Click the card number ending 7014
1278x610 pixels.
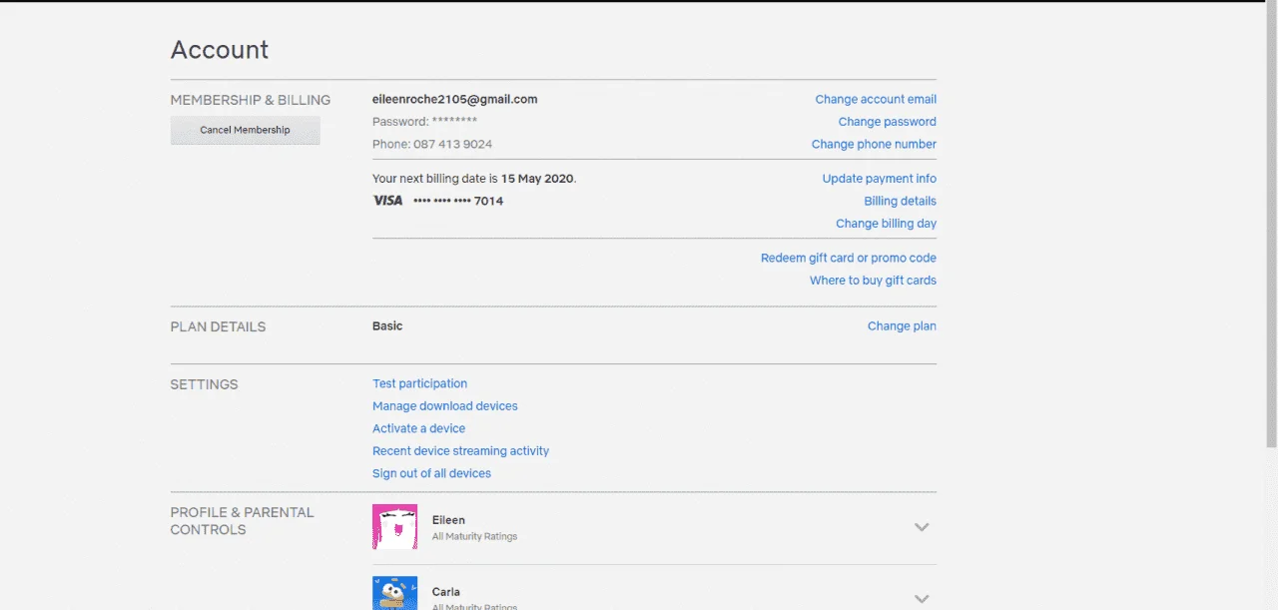pos(458,202)
